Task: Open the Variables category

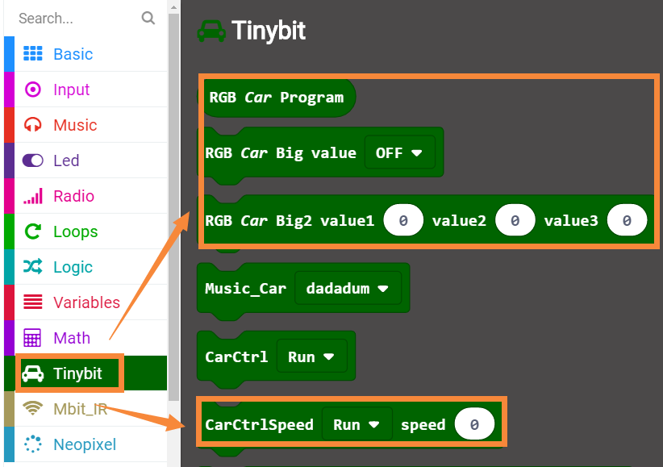Action: [x=86, y=302]
